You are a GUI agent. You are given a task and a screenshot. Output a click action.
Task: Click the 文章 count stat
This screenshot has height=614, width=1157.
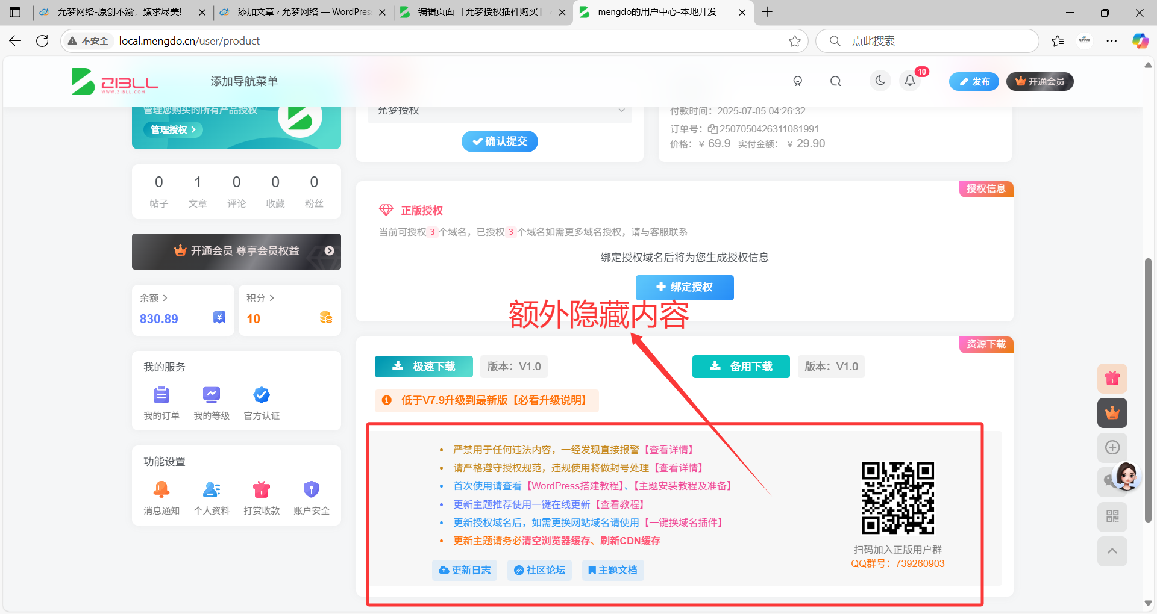pyautogui.click(x=198, y=191)
